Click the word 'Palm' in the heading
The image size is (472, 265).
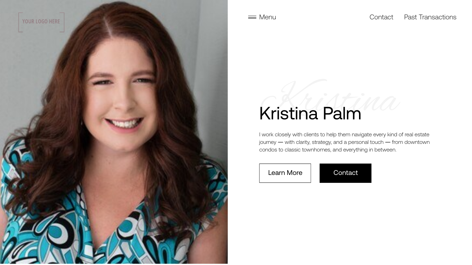click(x=342, y=114)
